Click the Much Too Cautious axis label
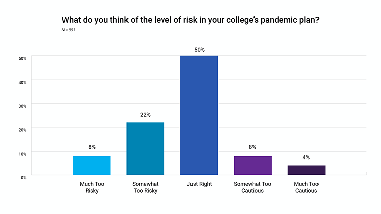This screenshot has width=381, height=214. click(x=306, y=187)
